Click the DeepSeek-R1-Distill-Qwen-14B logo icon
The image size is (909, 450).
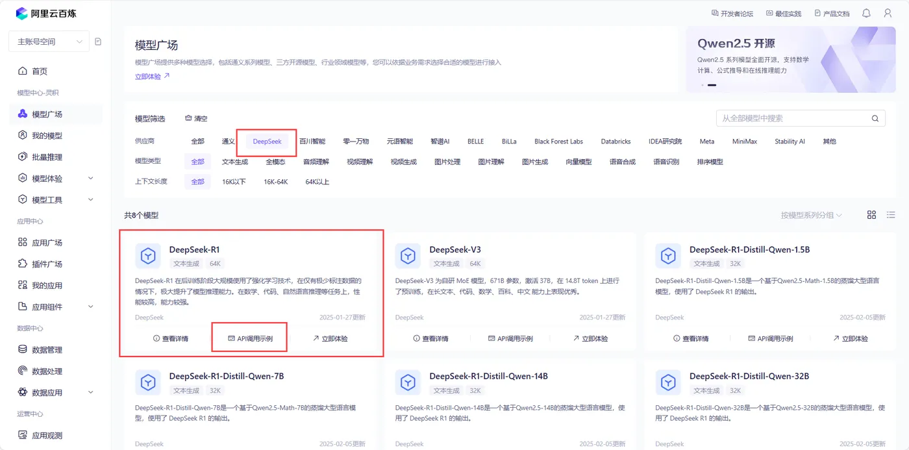coord(408,383)
